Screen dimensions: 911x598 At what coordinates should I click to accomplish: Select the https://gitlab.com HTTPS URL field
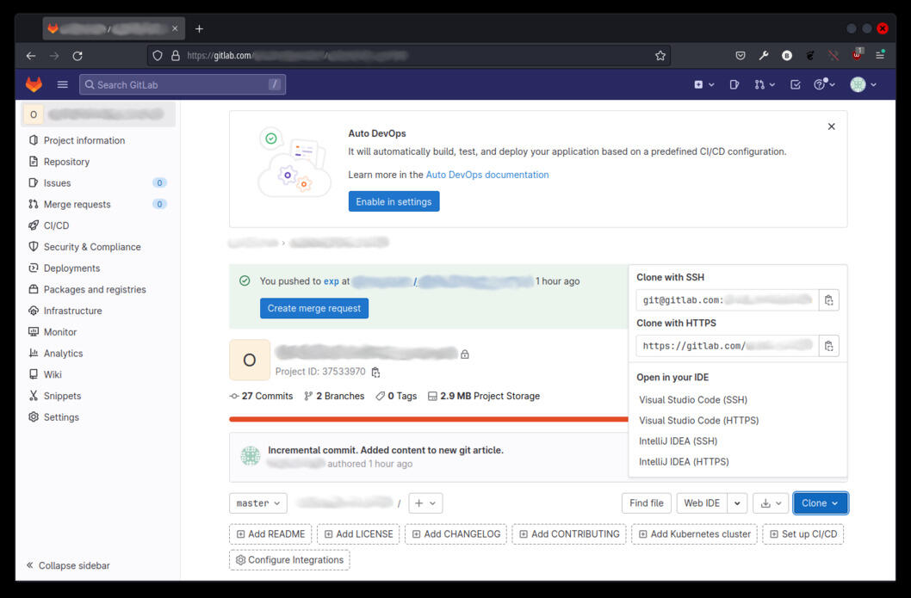[728, 346]
